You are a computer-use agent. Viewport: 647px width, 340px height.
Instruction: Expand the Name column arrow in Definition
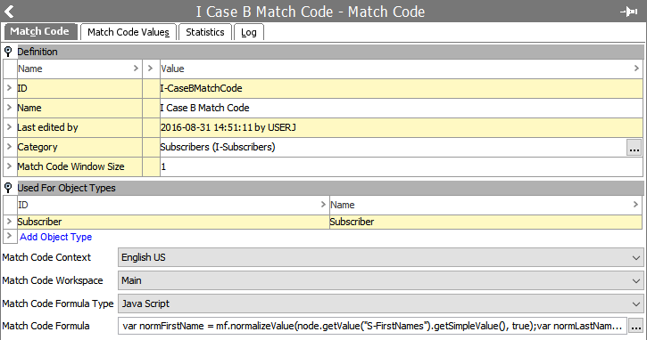click(136, 69)
